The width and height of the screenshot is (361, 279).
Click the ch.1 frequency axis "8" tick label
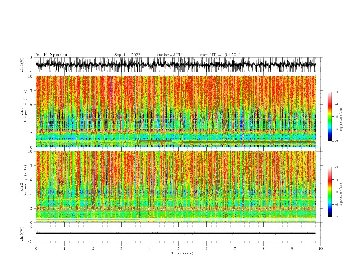(x=32, y=90)
